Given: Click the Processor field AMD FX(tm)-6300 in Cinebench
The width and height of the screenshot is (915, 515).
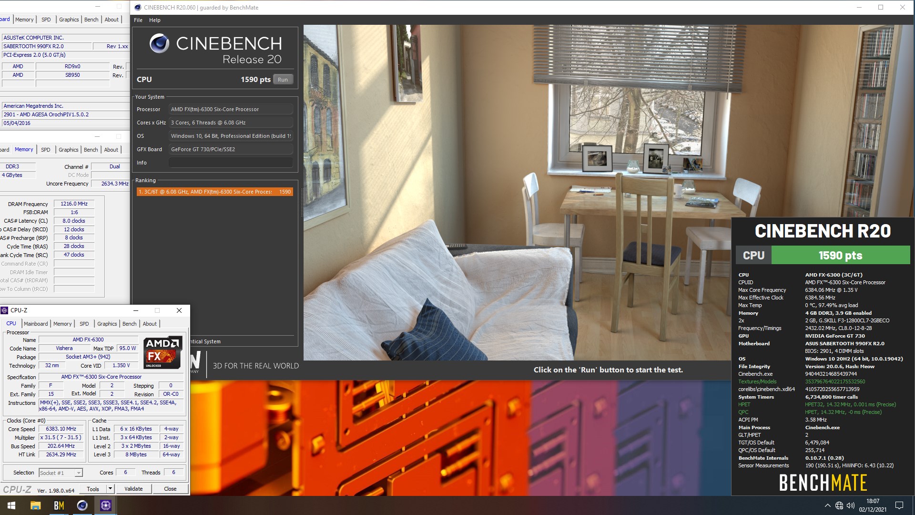Looking at the screenshot, I should point(231,109).
